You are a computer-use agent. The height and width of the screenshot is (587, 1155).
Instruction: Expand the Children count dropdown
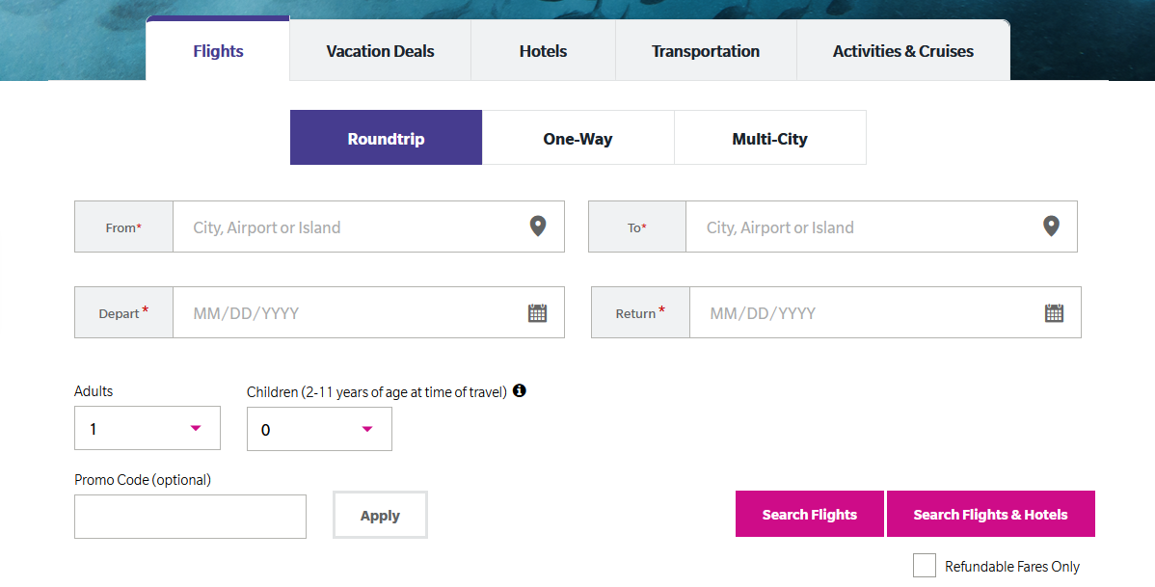319,429
